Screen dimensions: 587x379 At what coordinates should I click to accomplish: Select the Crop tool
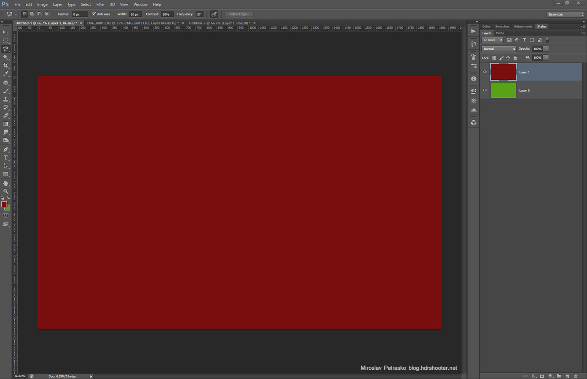pyautogui.click(x=5, y=66)
